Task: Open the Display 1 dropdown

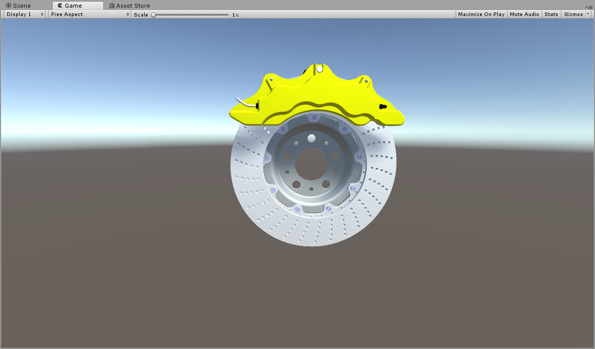Action: pyautogui.click(x=25, y=14)
